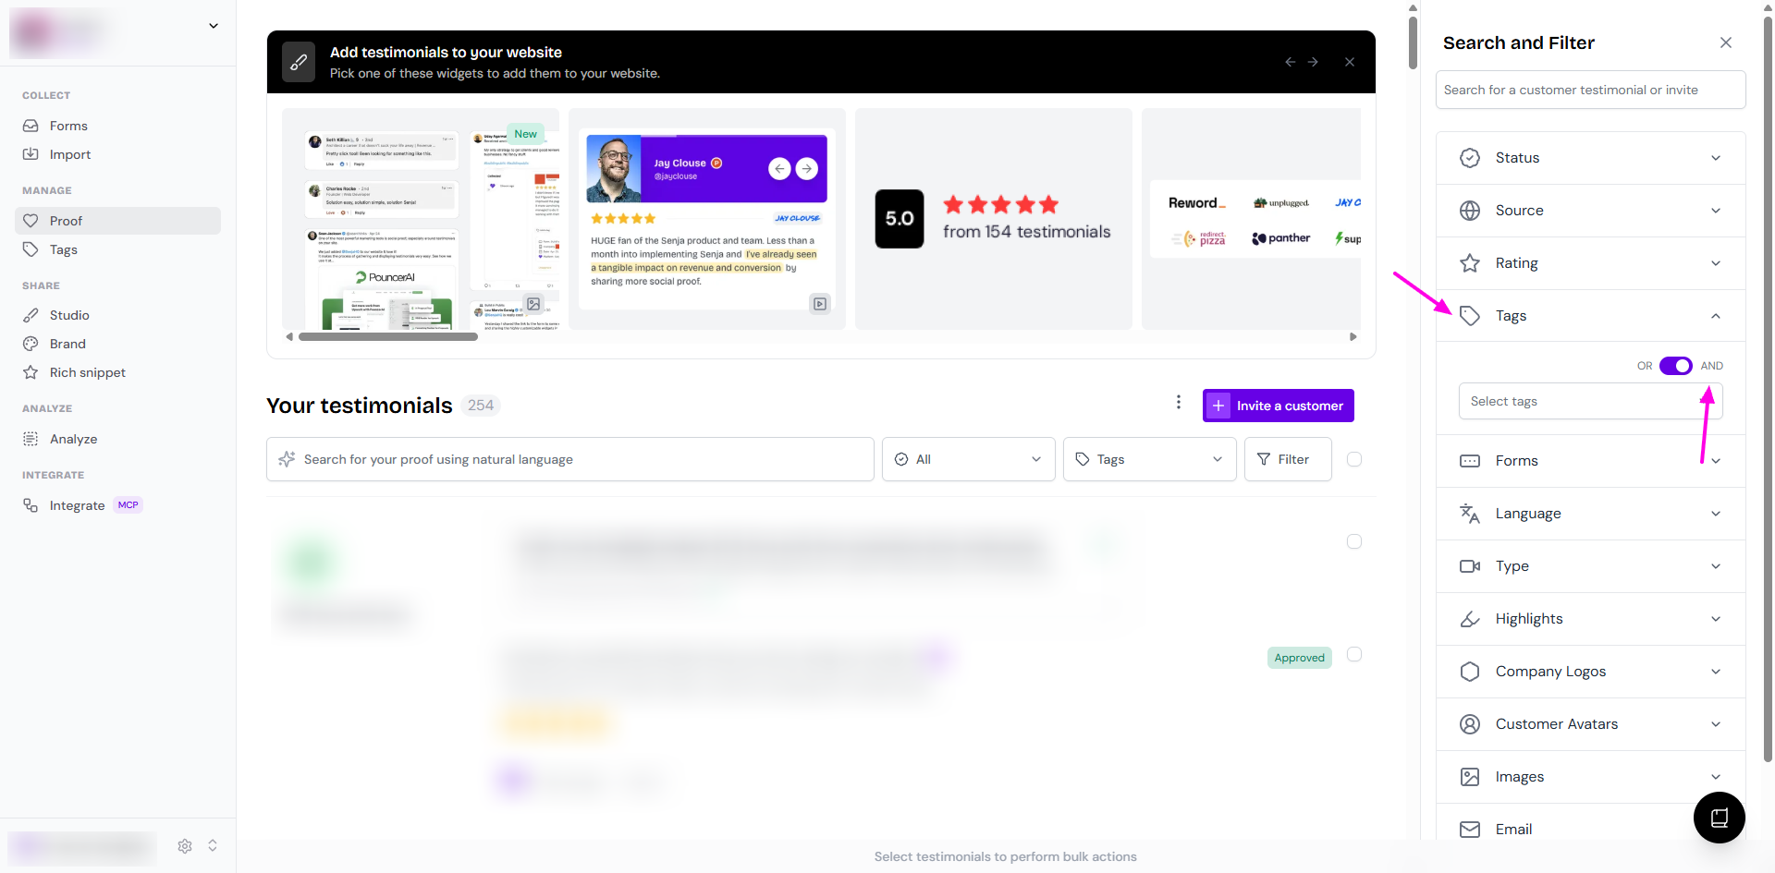This screenshot has height=873, width=1775.
Task: Dismiss the Add testimonials banner
Action: (x=1350, y=62)
